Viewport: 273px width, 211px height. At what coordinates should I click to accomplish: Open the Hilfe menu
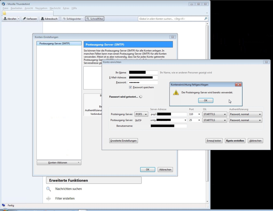(74, 8)
